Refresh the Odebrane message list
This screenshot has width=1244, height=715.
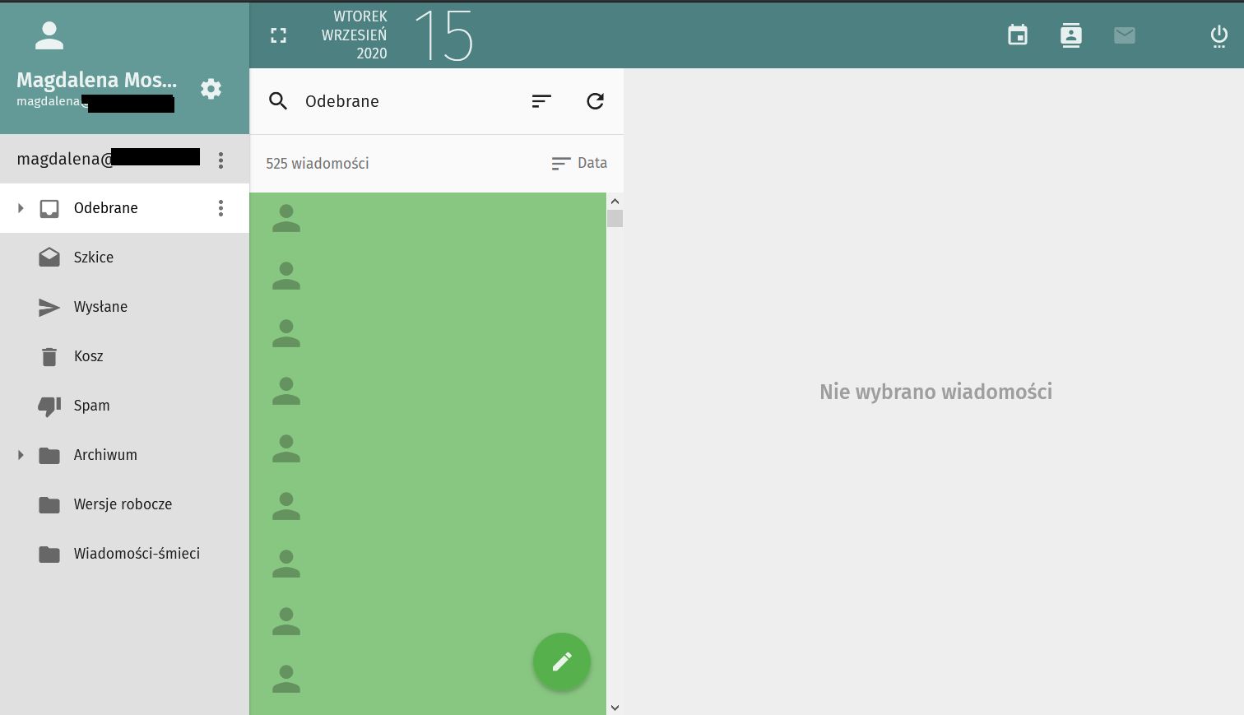coord(595,101)
